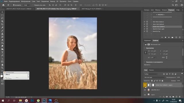Switch to the Каналы tab
The height and width of the screenshot is (103, 184).
point(152,70)
